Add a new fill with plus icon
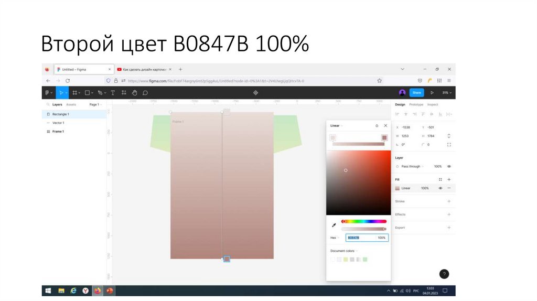The width and height of the screenshot is (537, 301). (x=449, y=179)
